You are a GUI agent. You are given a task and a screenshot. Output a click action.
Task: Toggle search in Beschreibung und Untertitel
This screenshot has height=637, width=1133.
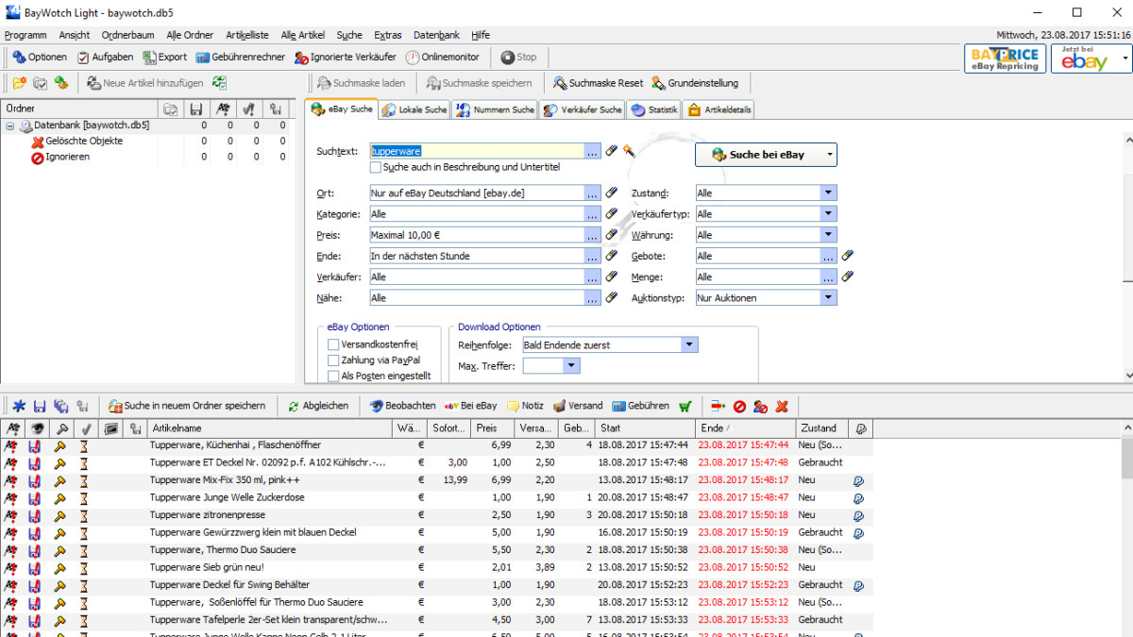376,167
